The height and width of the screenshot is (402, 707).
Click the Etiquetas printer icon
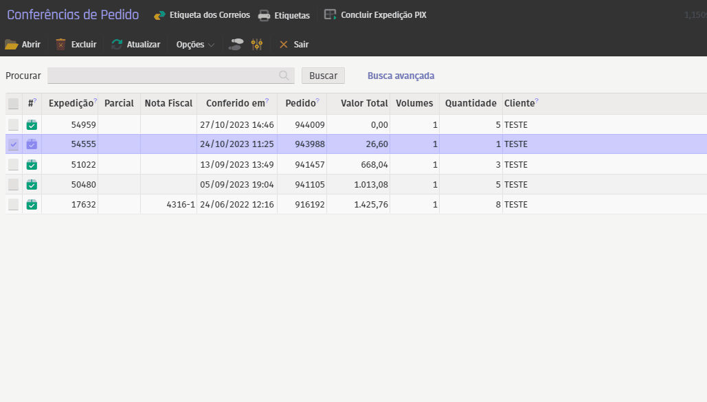(264, 15)
